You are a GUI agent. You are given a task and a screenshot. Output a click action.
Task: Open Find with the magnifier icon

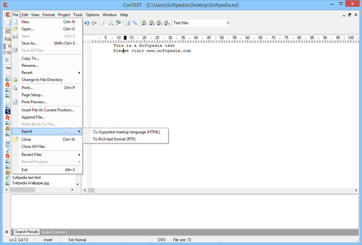[x=104, y=23]
